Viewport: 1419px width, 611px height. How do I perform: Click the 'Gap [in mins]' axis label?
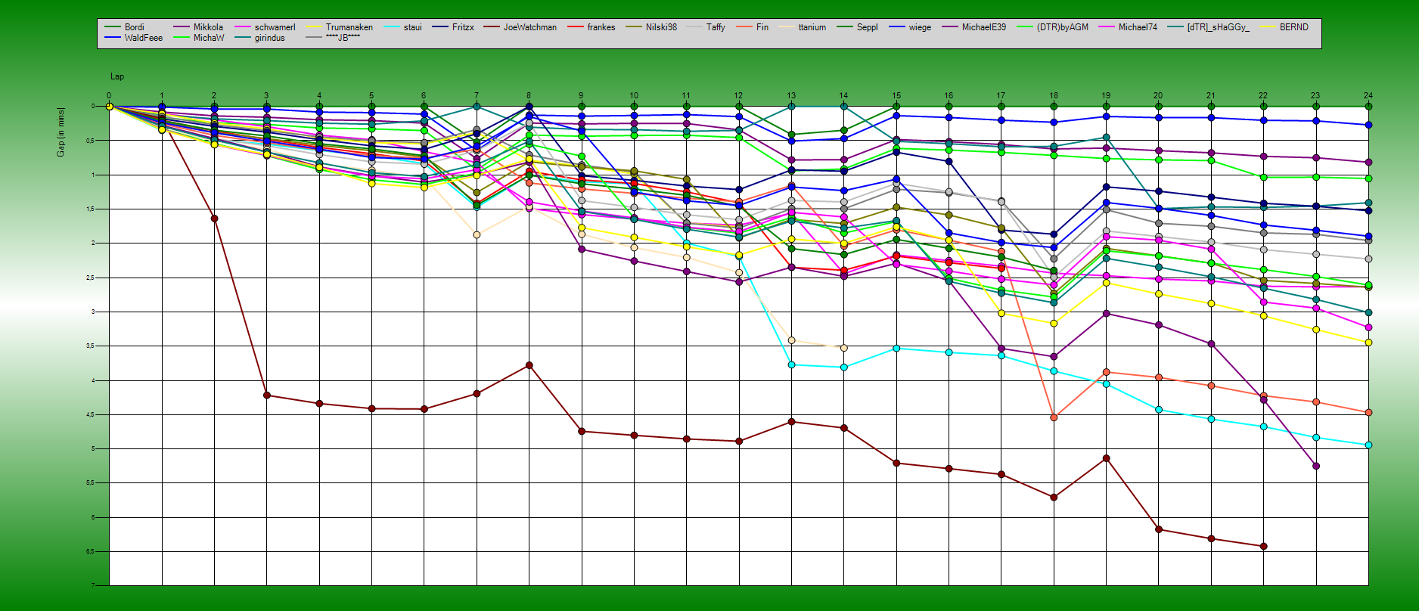pos(61,132)
